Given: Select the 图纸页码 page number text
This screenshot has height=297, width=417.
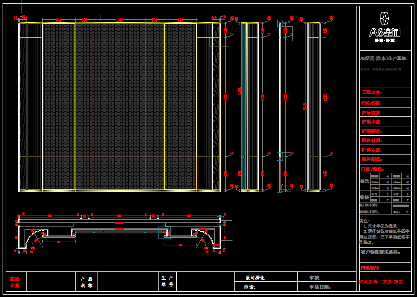Looking at the screenshot, I should (x=381, y=282).
